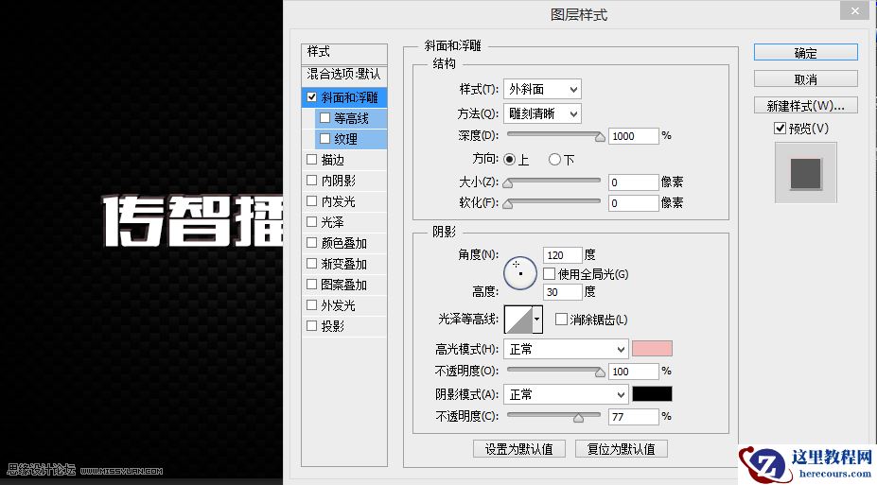Screen dimensions: 877x485
Task: Enable 消除锯齿 checkbox
Action: point(561,319)
